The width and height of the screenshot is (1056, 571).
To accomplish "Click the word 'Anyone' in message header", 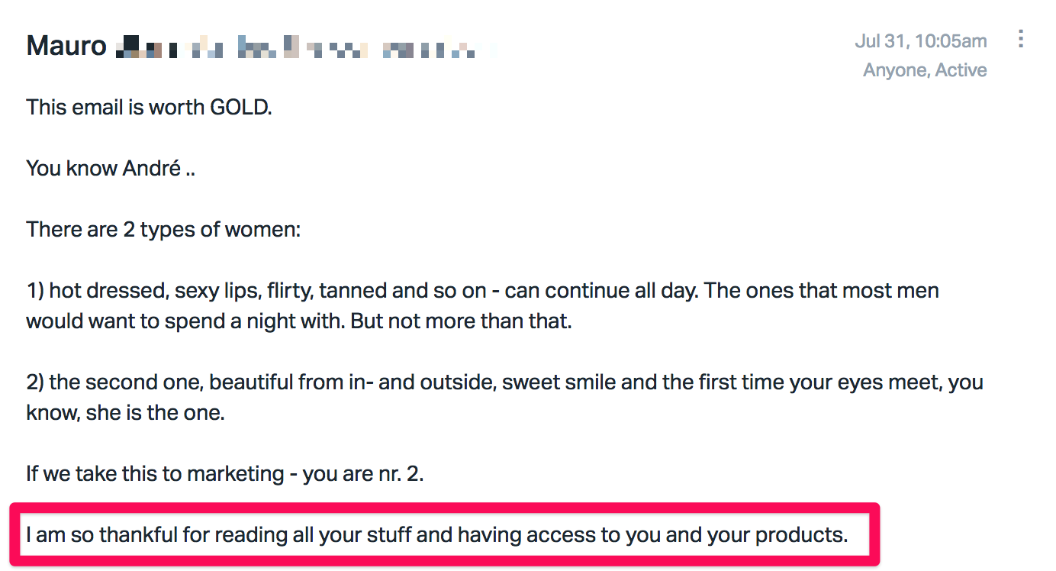I will [x=896, y=70].
